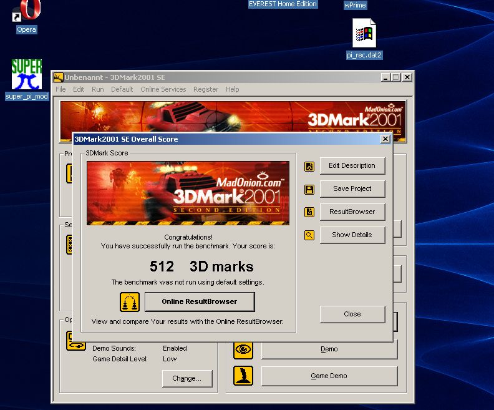Select the EVEREST Home Edition desktop label

pos(283,4)
